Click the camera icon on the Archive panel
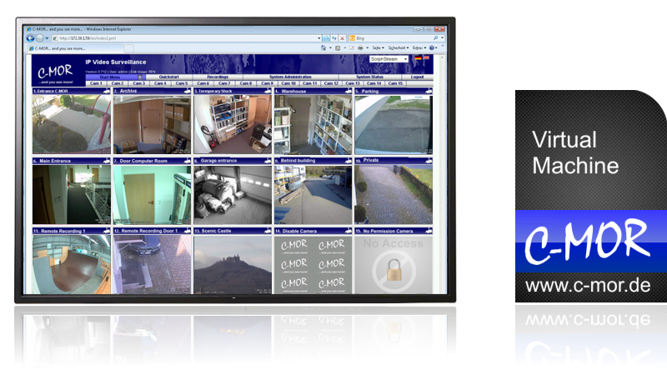The image size is (667, 370). tap(188, 91)
